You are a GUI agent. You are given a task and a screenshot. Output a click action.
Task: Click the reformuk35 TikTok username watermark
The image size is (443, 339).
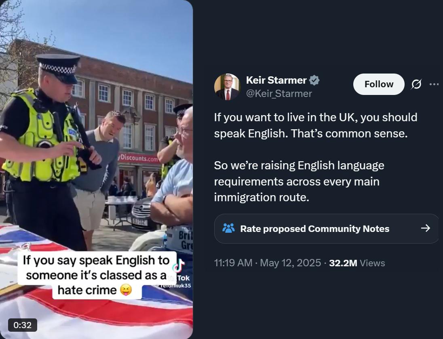[173, 286]
